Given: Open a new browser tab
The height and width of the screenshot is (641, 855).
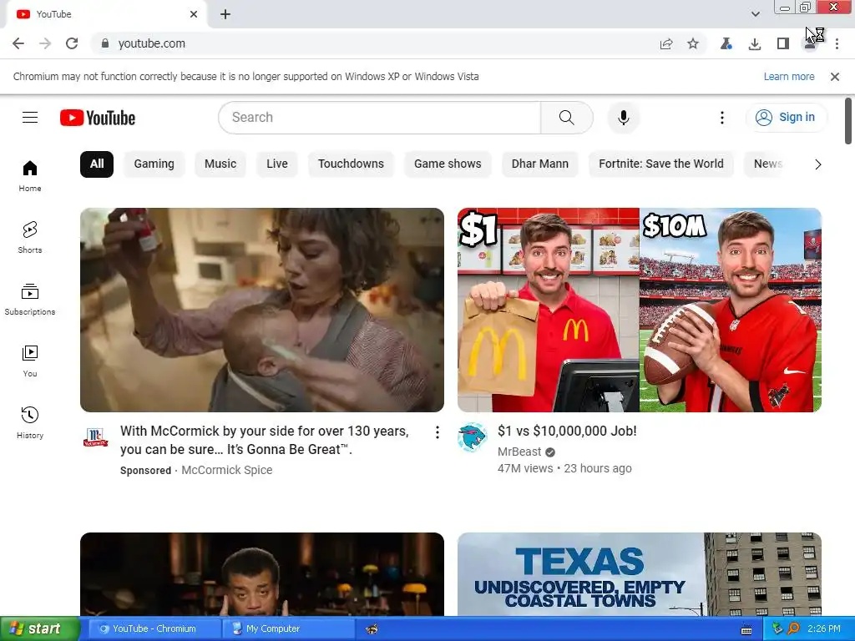Looking at the screenshot, I should coord(225,14).
